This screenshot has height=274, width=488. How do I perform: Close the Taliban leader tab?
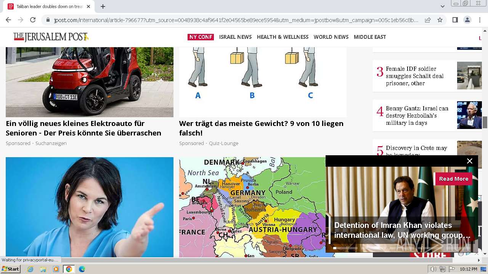pyautogui.click(x=88, y=6)
